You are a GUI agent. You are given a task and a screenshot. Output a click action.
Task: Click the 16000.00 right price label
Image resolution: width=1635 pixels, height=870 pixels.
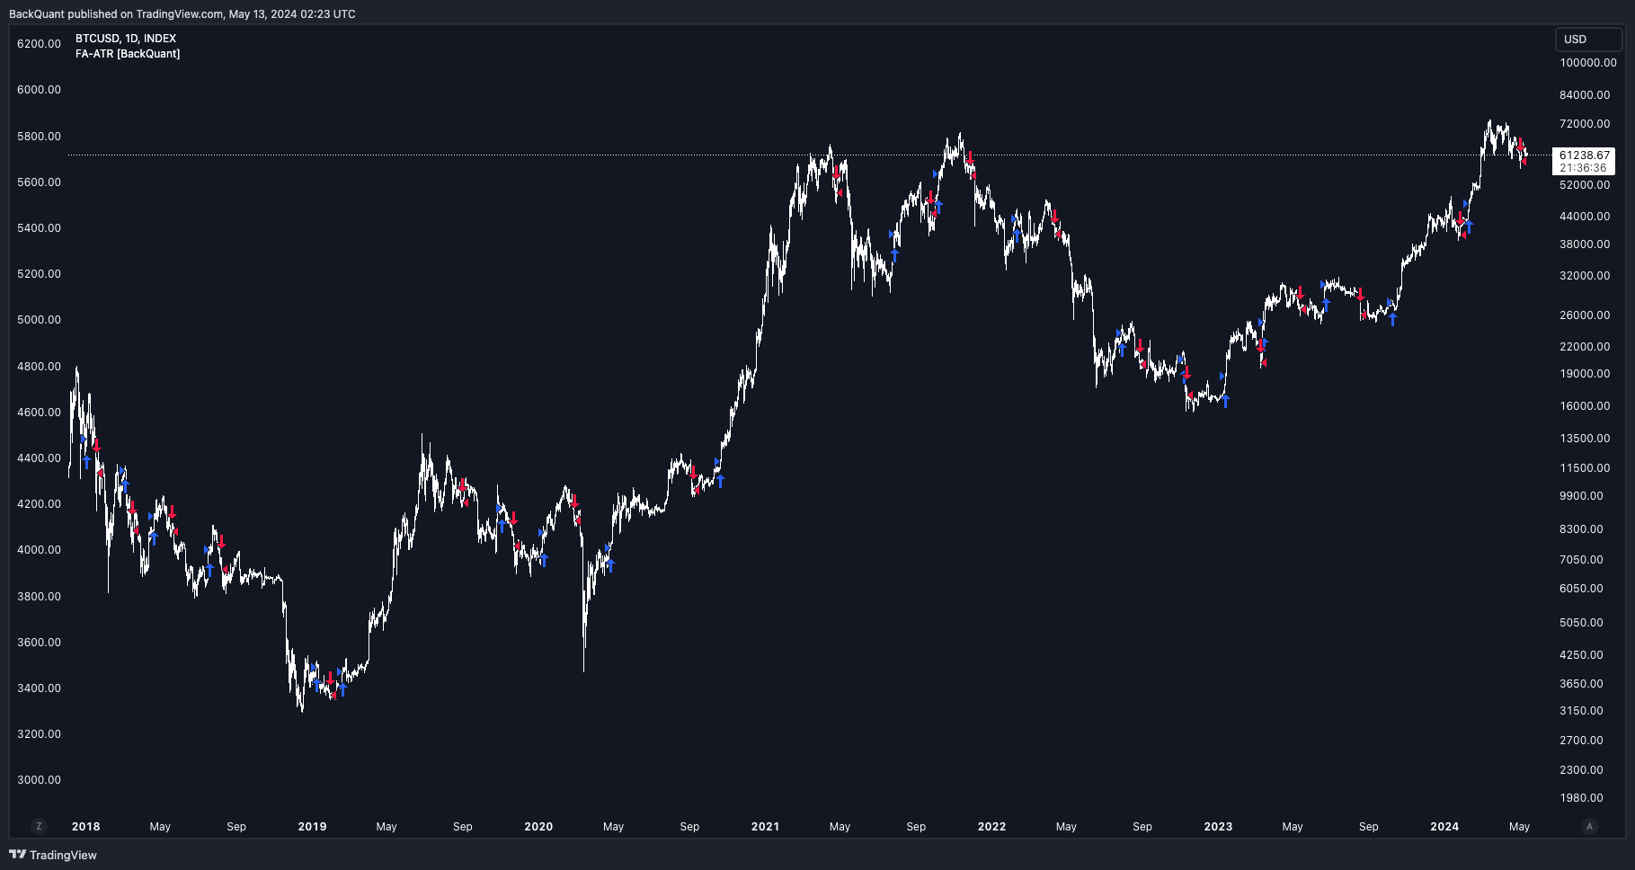pyautogui.click(x=1585, y=406)
